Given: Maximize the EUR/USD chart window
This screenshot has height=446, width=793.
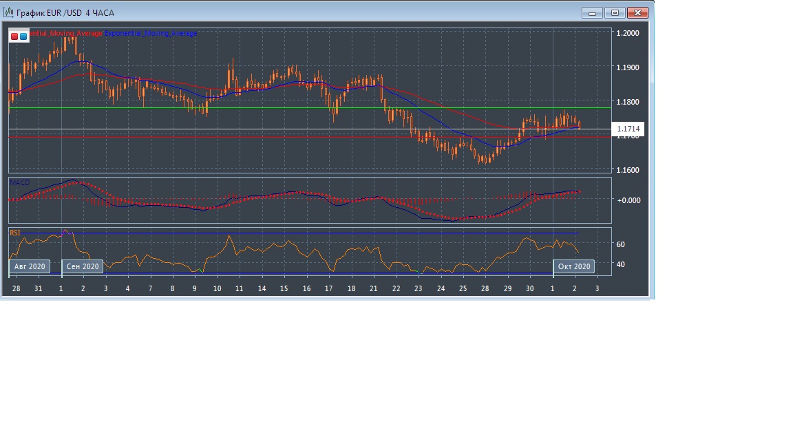Looking at the screenshot, I should pos(615,12).
